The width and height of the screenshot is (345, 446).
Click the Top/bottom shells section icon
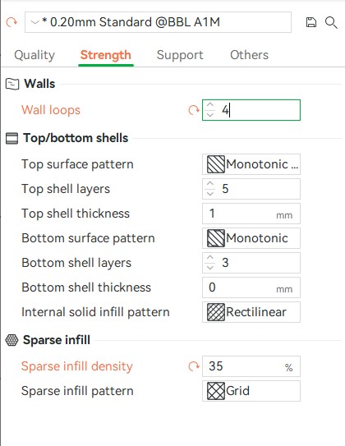11,138
